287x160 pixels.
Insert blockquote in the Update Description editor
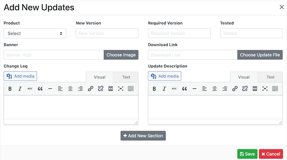[184, 89]
